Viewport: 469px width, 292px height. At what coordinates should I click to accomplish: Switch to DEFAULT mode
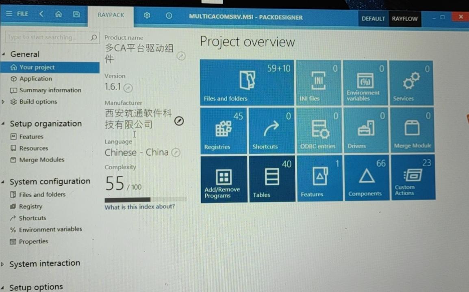click(x=373, y=19)
